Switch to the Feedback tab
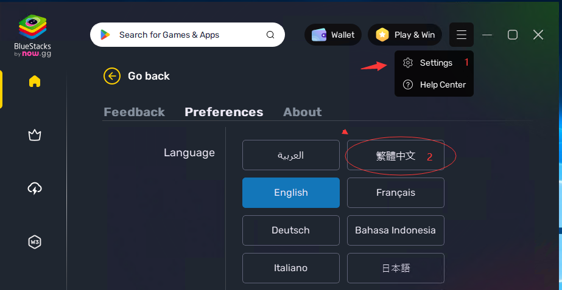Screen dimensions: 562x290 (x=134, y=112)
